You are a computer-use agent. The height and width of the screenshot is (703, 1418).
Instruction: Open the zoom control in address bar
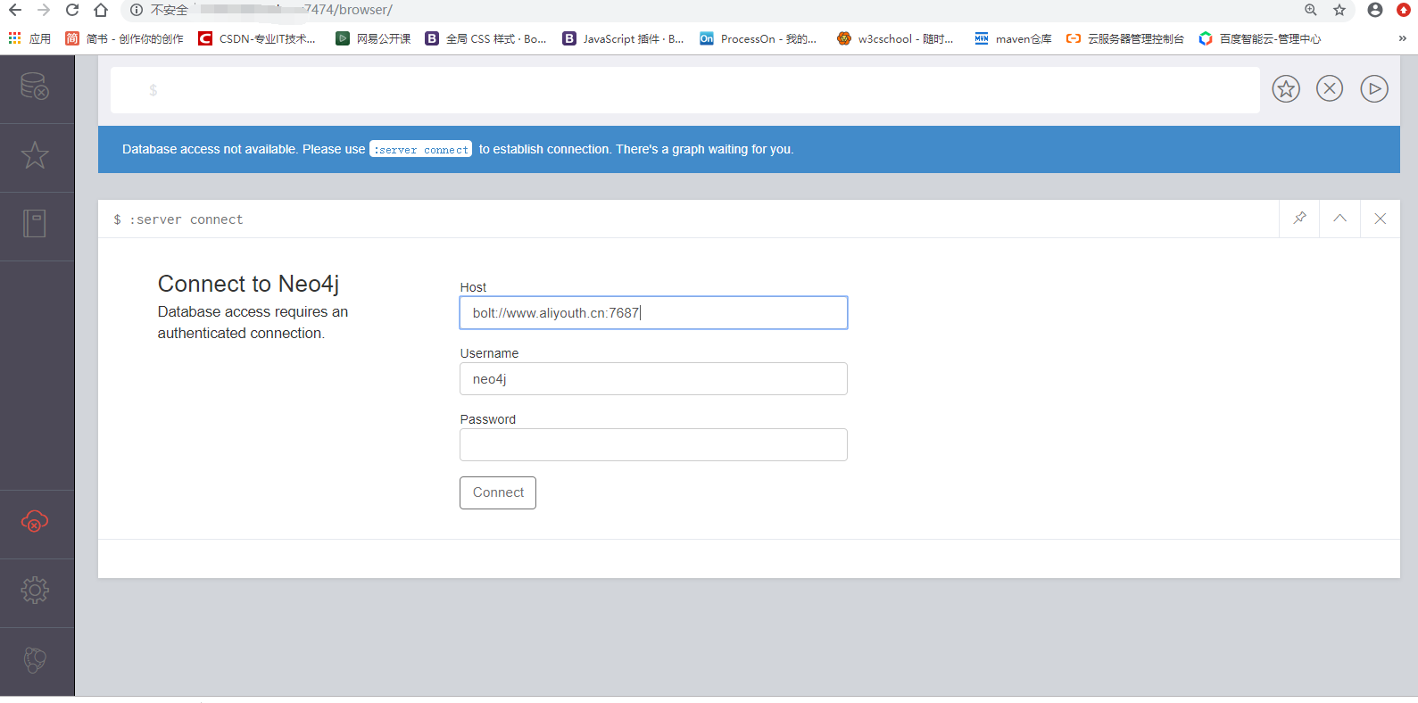1311,10
